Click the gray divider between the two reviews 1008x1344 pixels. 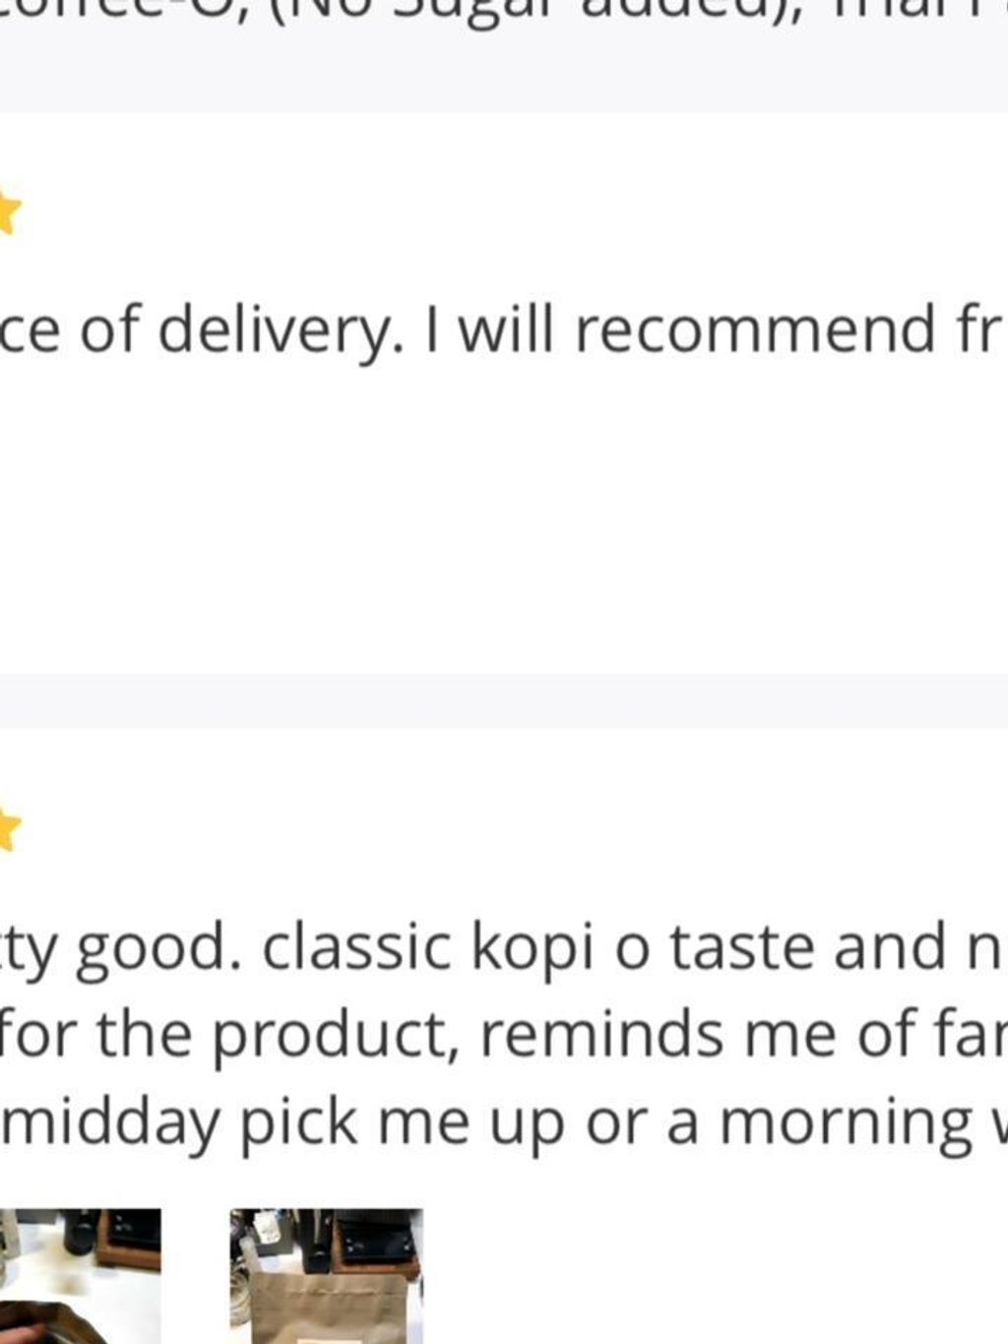504,701
